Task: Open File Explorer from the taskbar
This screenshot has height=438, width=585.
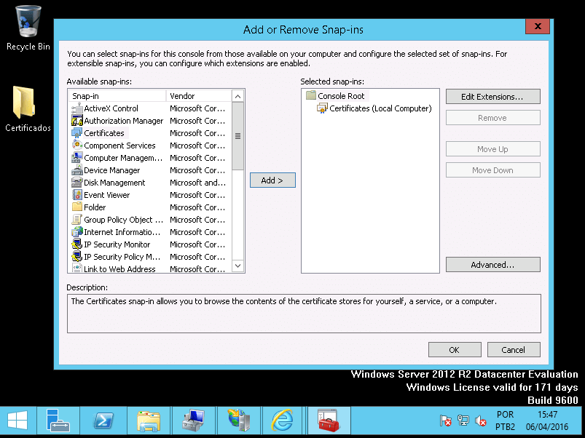Action: click(149, 421)
